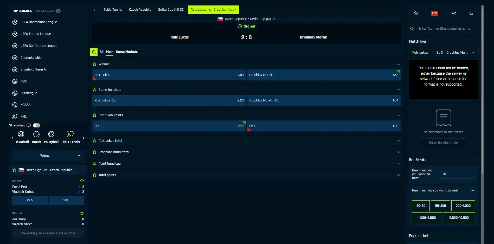Open the statistics bar chart icon
Image resolution: width=494 pixels, height=244 pixels.
[x=471, y=13]
